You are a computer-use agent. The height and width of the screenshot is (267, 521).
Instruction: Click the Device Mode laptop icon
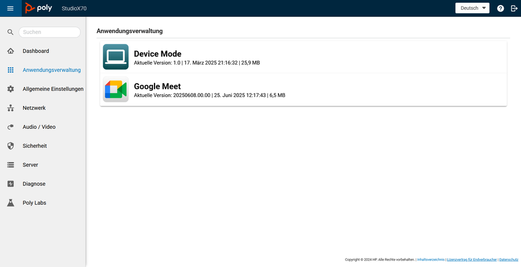click(116, 57)
